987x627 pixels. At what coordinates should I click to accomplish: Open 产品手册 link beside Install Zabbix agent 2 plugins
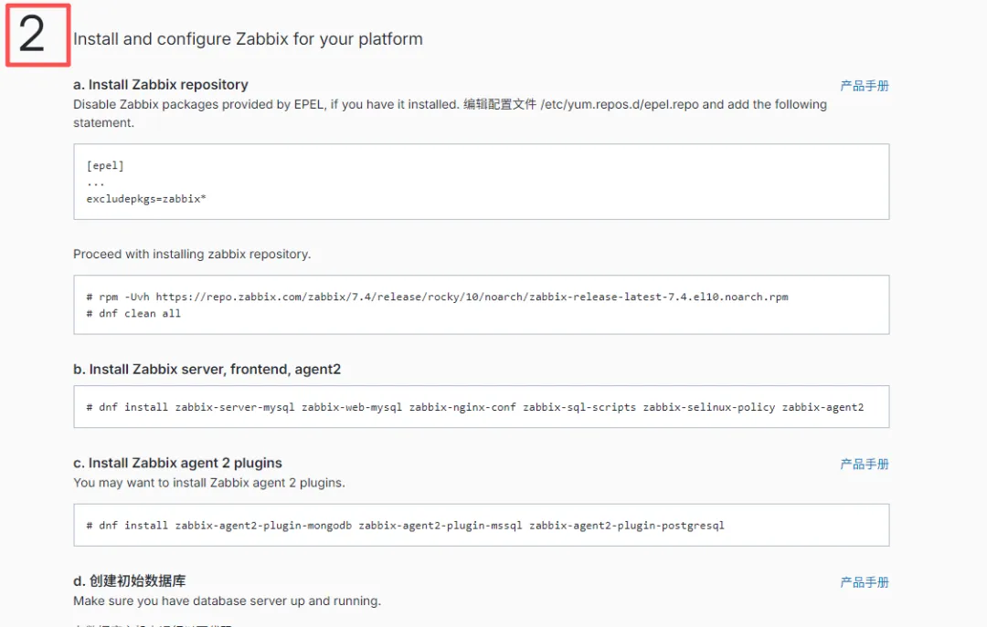(x=865, y=465)
